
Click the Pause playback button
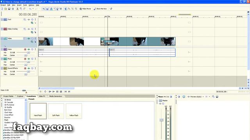[57, 92]
